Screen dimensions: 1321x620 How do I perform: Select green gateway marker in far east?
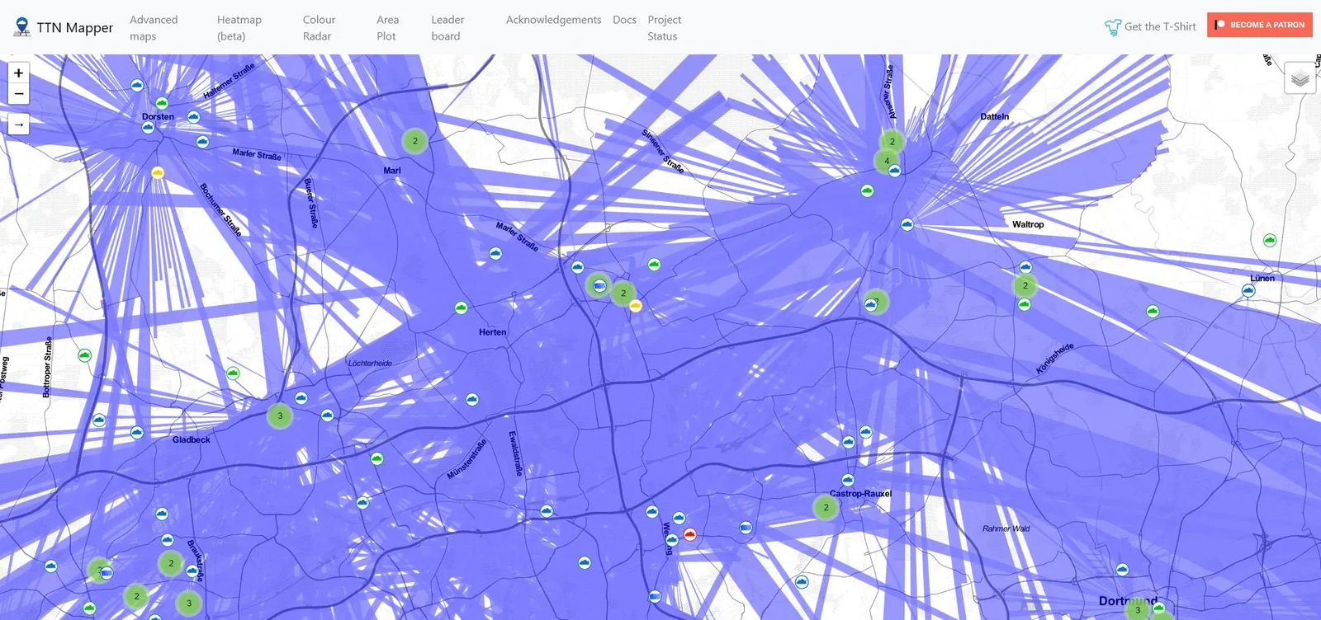click(1270, 240)
